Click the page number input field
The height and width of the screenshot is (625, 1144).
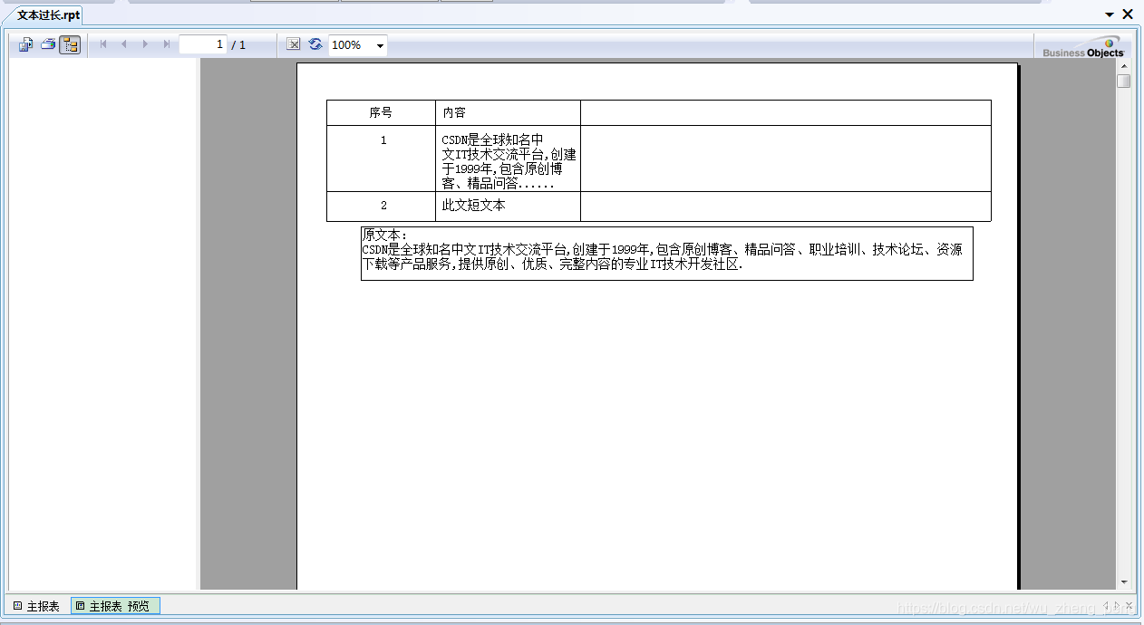pyautogui.click(x=202, y=44)
